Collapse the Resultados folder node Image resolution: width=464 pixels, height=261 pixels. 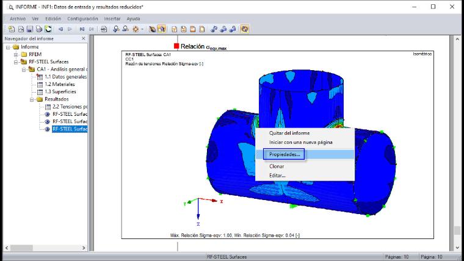pyautogui.click(x=32, y=99)
